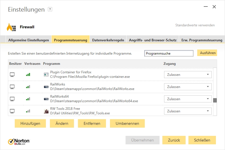This screenshot has width=225, height=150.
Task: Click the RailWorks64 program icon
Action: (46, 99)
